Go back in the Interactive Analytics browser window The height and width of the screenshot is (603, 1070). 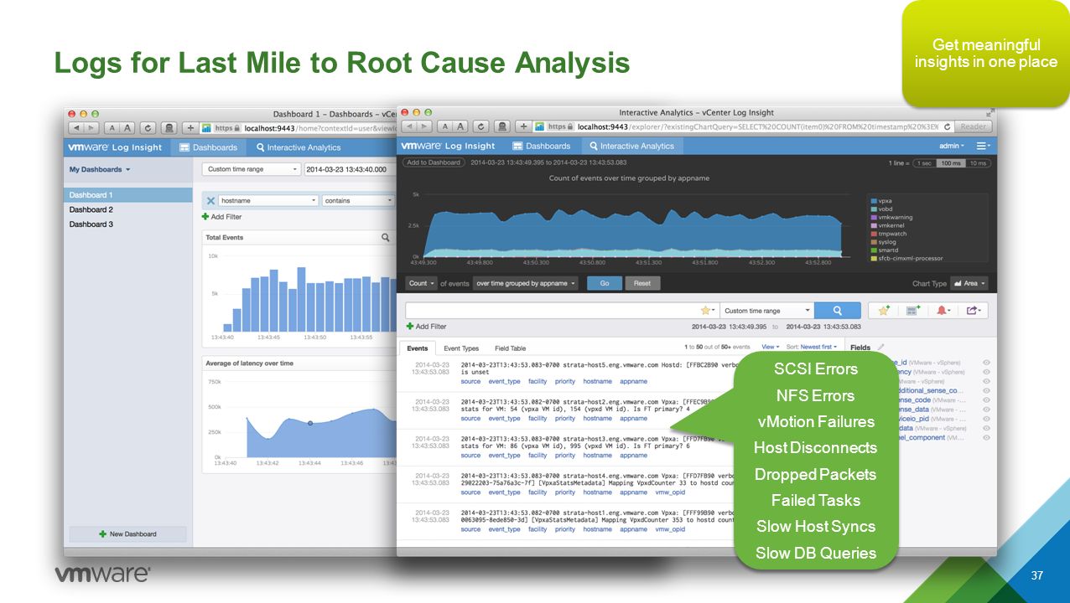409,126
